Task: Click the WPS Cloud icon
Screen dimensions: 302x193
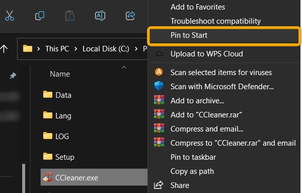Action: tap(159, 54)
